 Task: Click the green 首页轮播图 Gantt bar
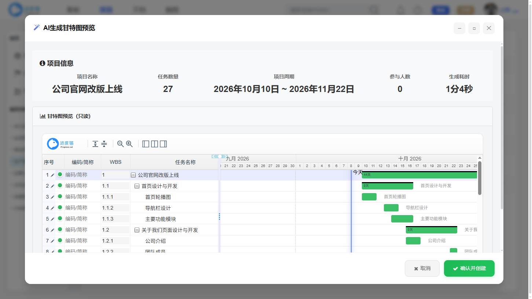tap(369, 197)
